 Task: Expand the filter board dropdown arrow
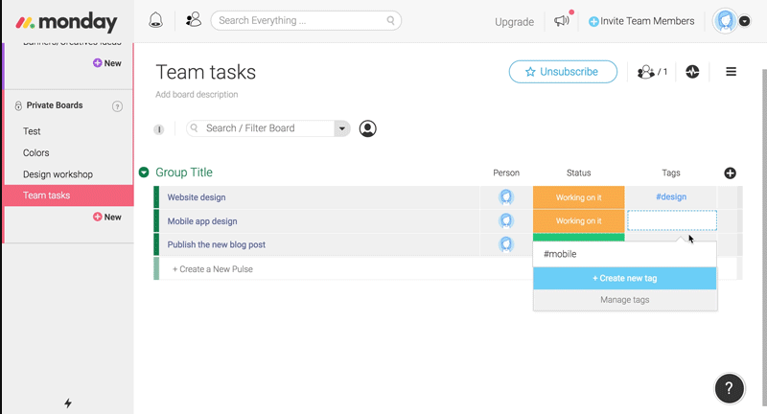pos(342,128)
